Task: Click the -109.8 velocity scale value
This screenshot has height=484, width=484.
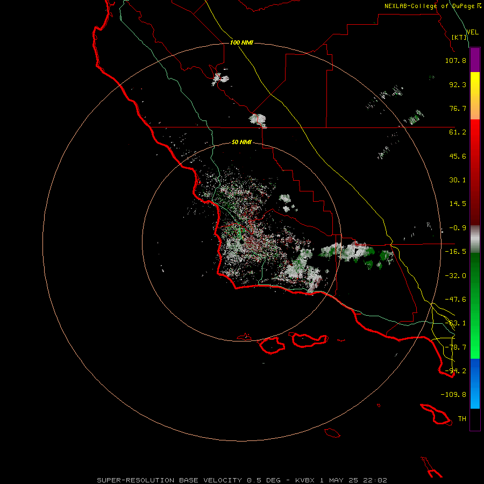Action: [453, 395]
